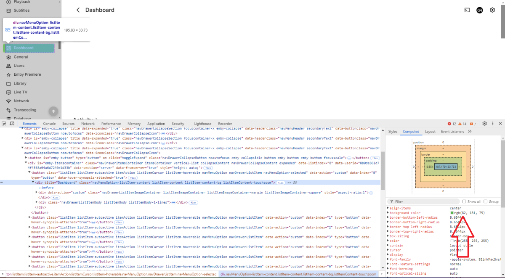
Task: Expand the navDrawerListItemBody div node
Action: click(37, 202)
